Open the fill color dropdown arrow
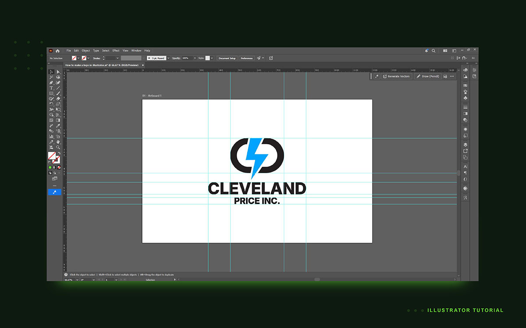The height and width of the screenshot is (328, 526). [78, 58]
